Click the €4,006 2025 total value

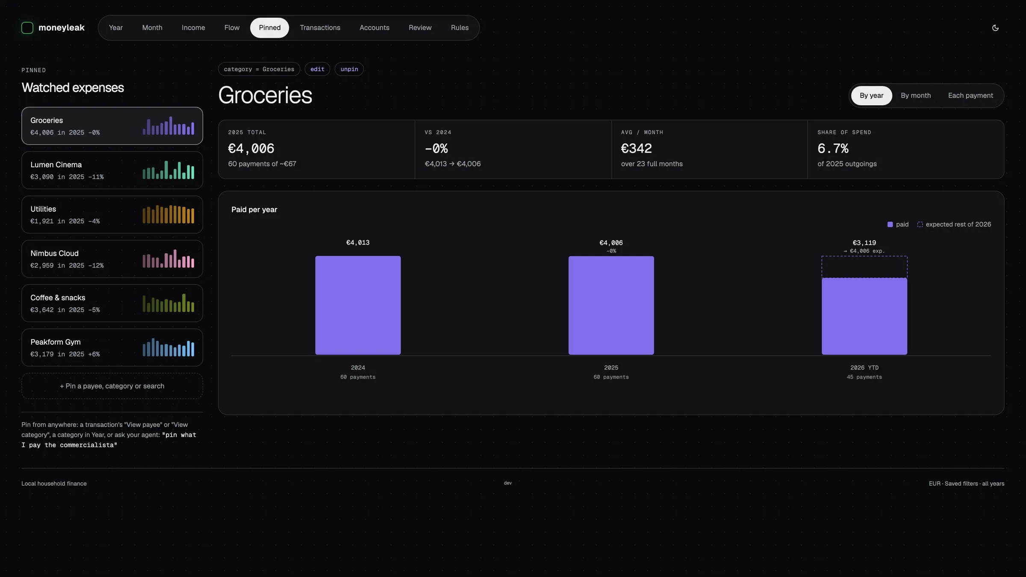(251, 148)
